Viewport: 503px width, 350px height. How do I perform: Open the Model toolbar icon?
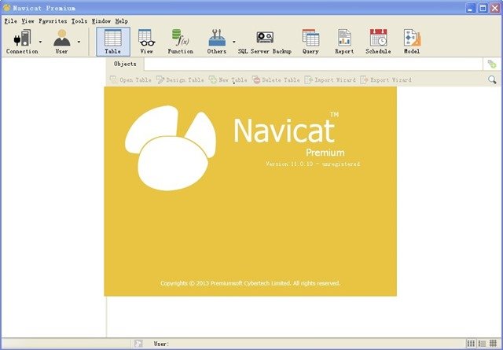coord(412,42)
